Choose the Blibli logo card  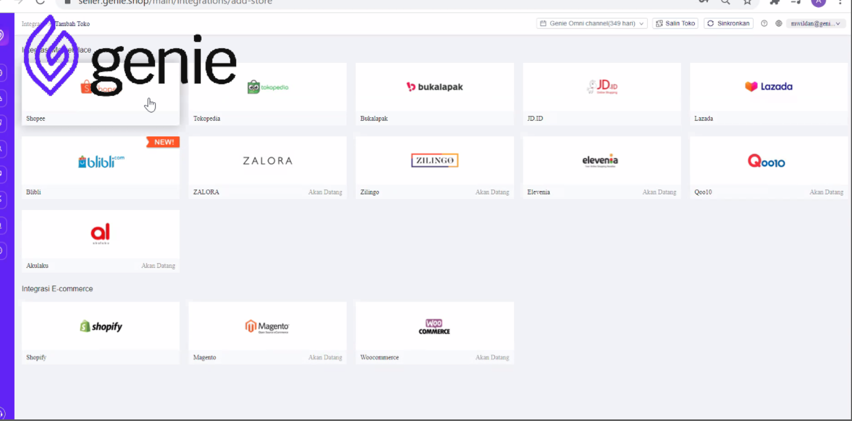(x=100, y=168)
